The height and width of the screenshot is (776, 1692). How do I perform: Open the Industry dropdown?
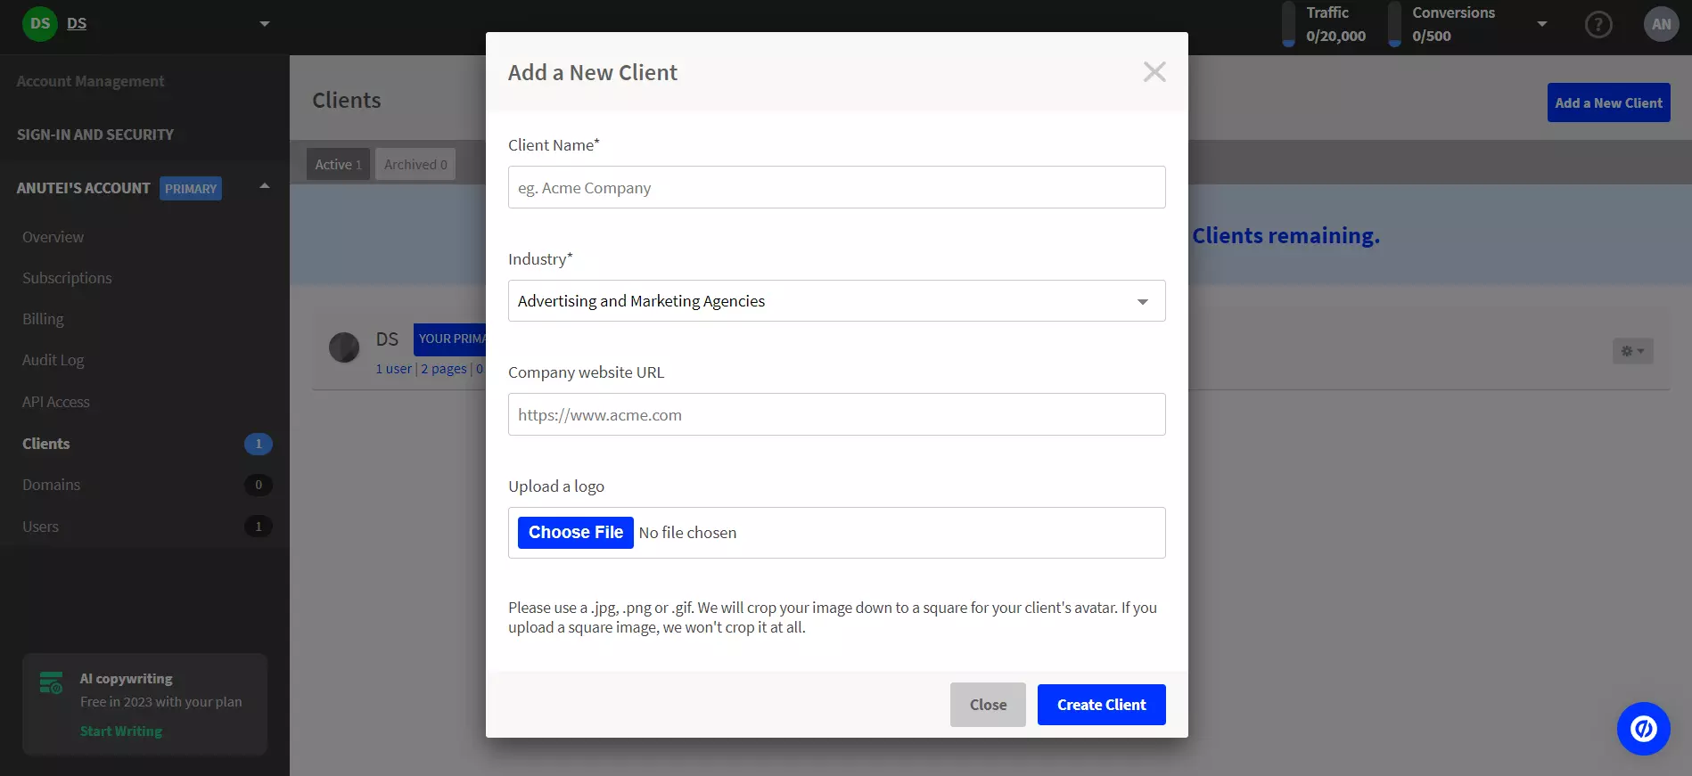(836, 301)
